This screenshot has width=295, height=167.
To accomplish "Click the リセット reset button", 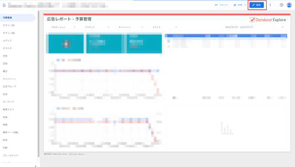I will (x=222, y=5).
